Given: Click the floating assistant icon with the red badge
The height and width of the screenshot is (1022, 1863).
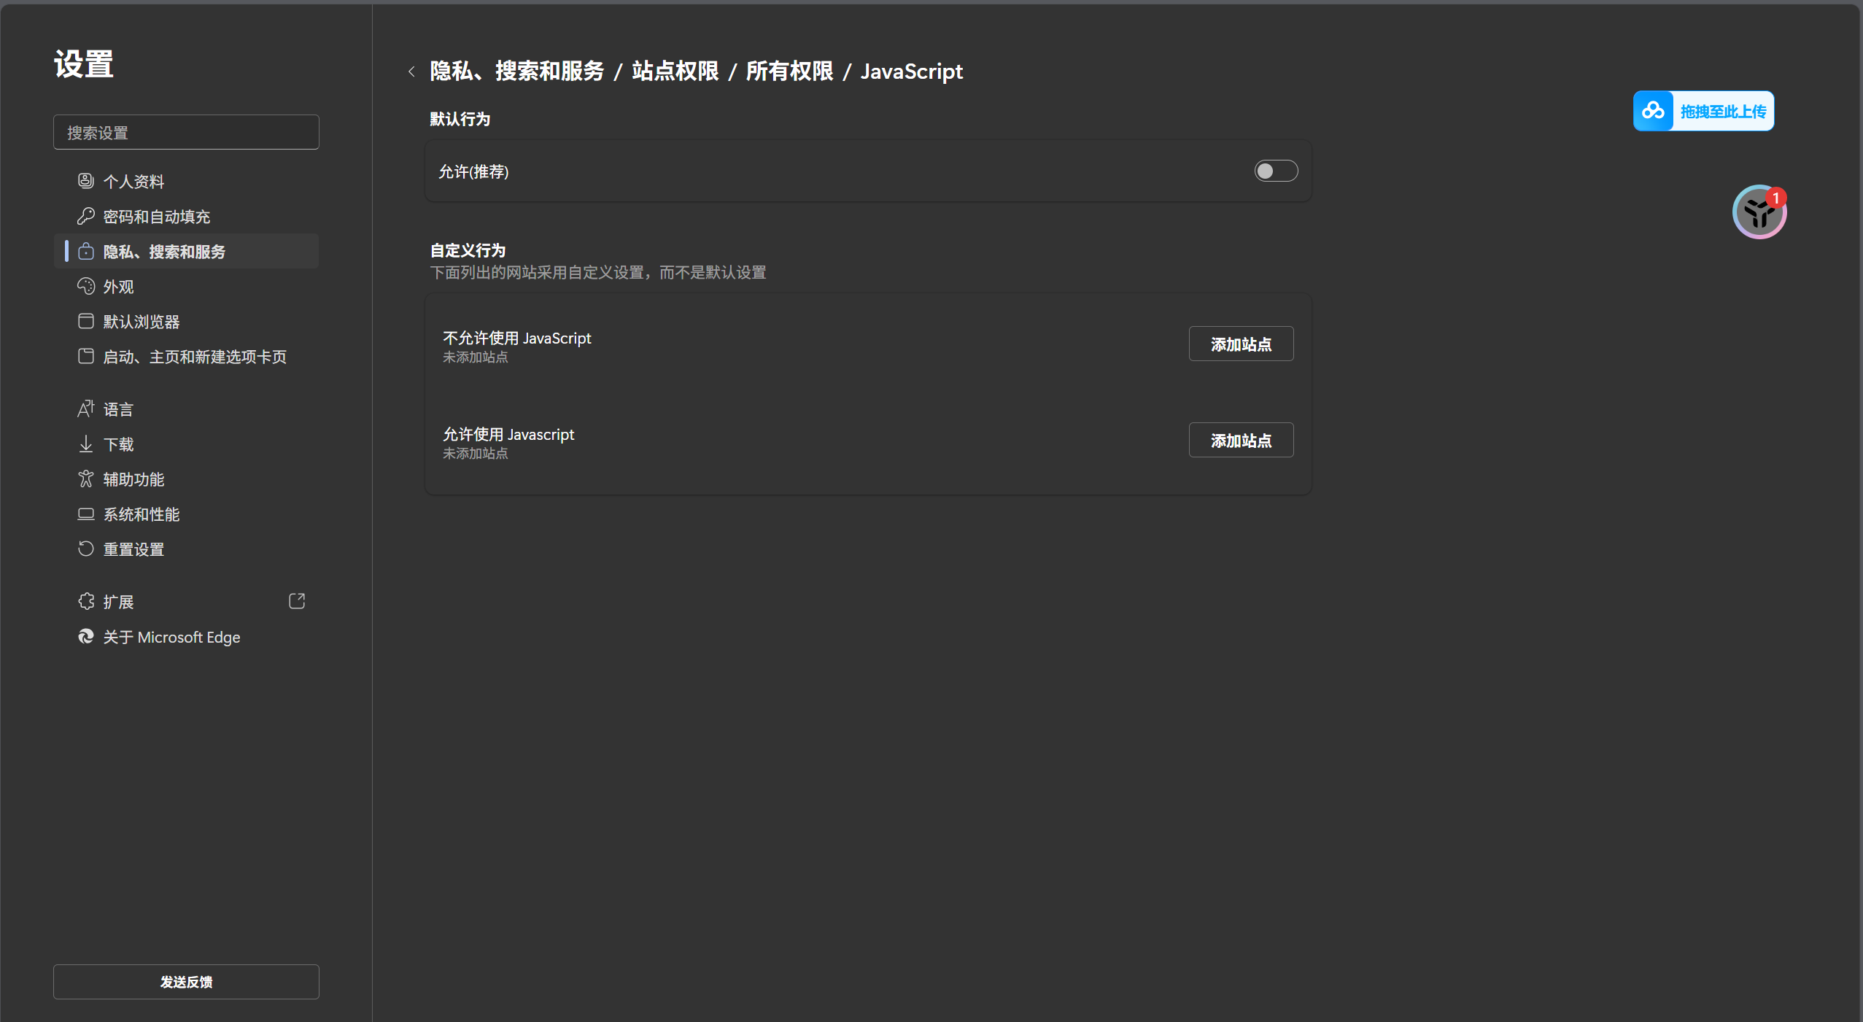Looking at the screenshot, I should 1759,212.
